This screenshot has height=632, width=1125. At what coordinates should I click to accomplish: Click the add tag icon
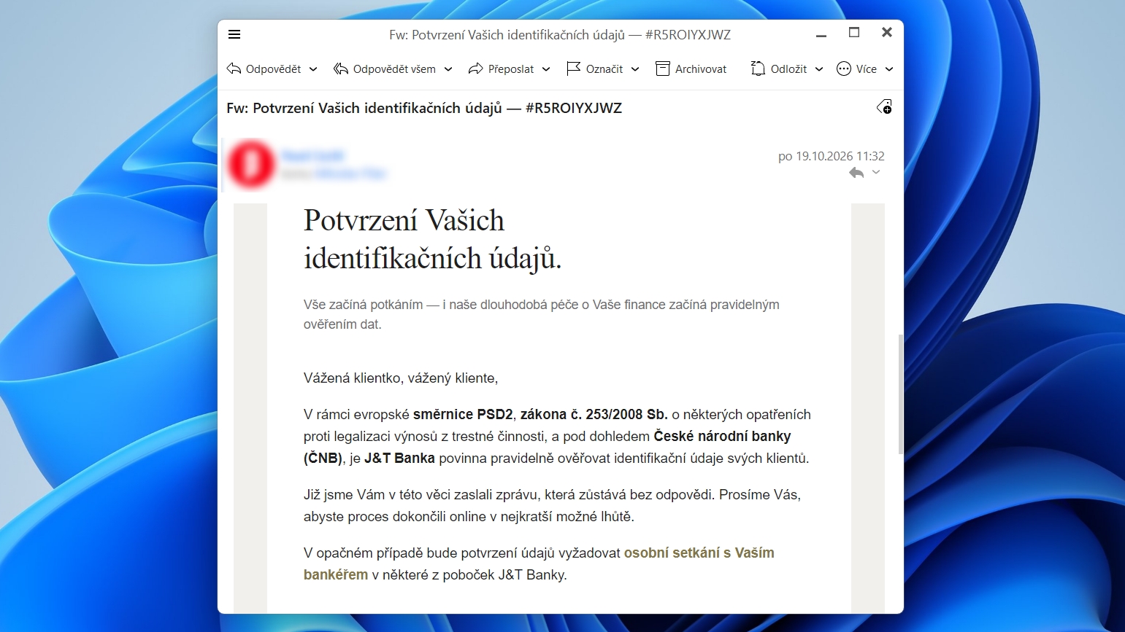click(884, 107)
